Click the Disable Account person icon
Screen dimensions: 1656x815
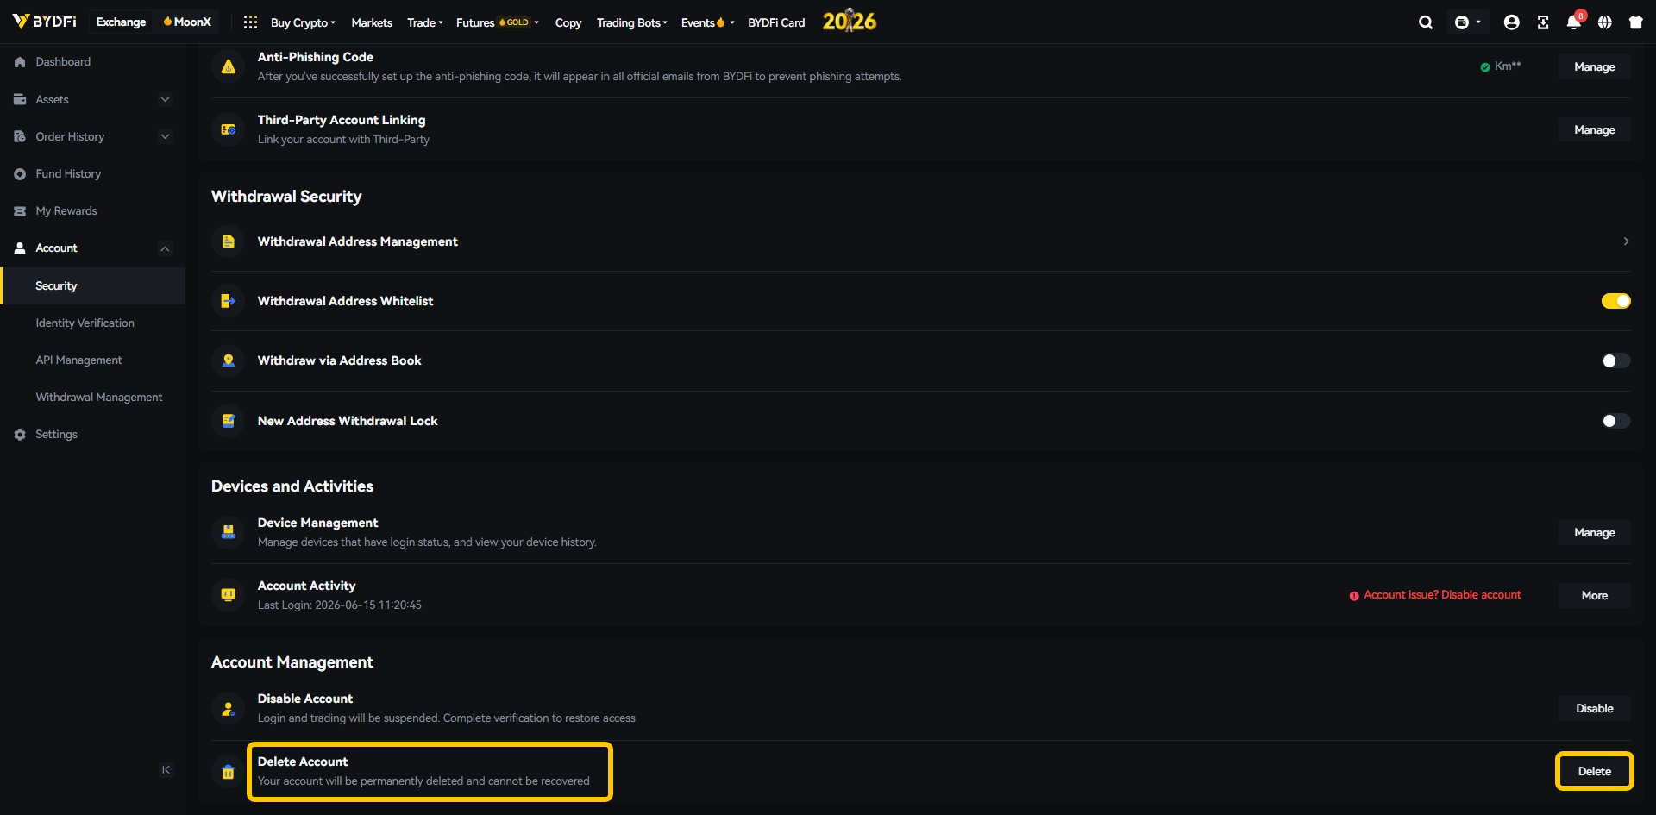point(229,708)
